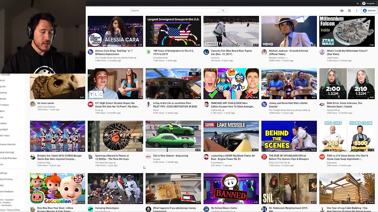Open 'Old vs New School - drag racing' title
Screen dimensions: 378x212
tap(170, 156)
